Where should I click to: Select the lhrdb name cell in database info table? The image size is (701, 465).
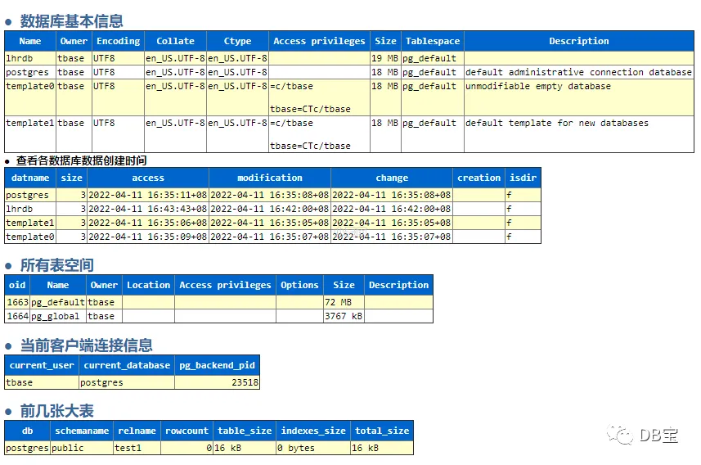30,58
